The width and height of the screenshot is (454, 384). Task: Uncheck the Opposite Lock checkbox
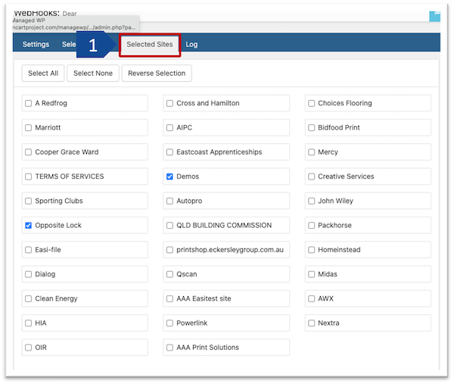click(x=29, y=226)
